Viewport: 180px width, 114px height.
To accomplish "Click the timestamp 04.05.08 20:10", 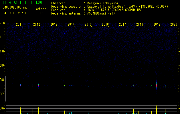I will pos(15,13).
